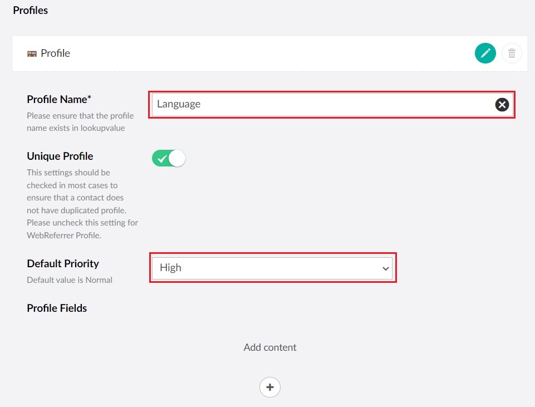
Task: Click the ID-card icon beside the Profile header
Action: pos(32,53)
